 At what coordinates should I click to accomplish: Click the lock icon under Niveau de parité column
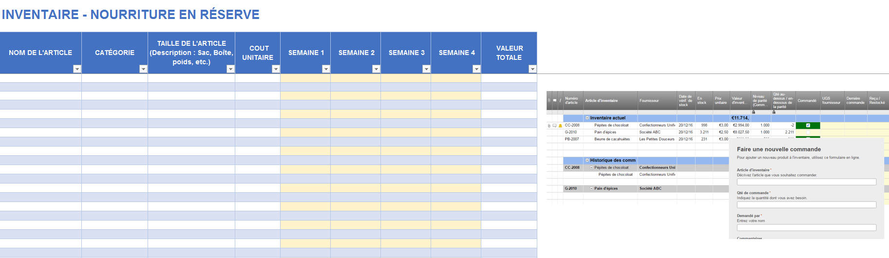754,112
